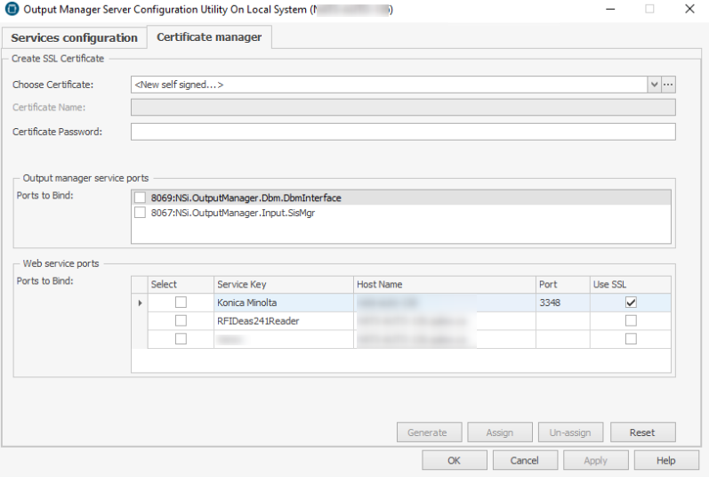Viewport: 709px width, 477px height.
Task: Enable the 8067 Input.SisMgr port checkbox
Action: 140,213
